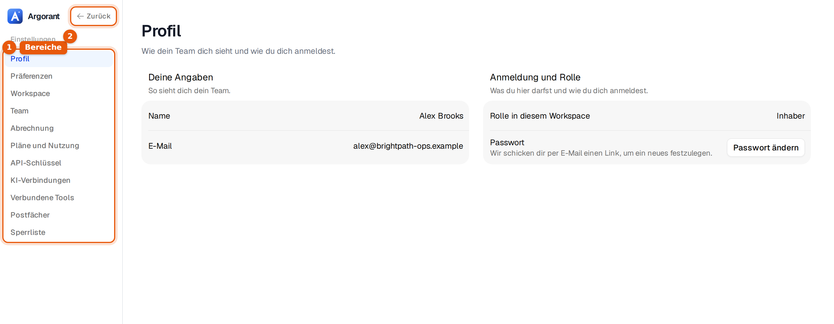Open the Präferenzen settings section
Screen dimensions: 834x324
pyautogui.click(x=58, y=76)
